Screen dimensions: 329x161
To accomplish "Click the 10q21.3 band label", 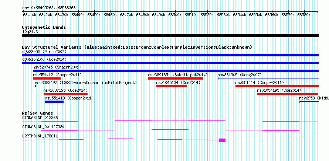I will click(30, 32).
